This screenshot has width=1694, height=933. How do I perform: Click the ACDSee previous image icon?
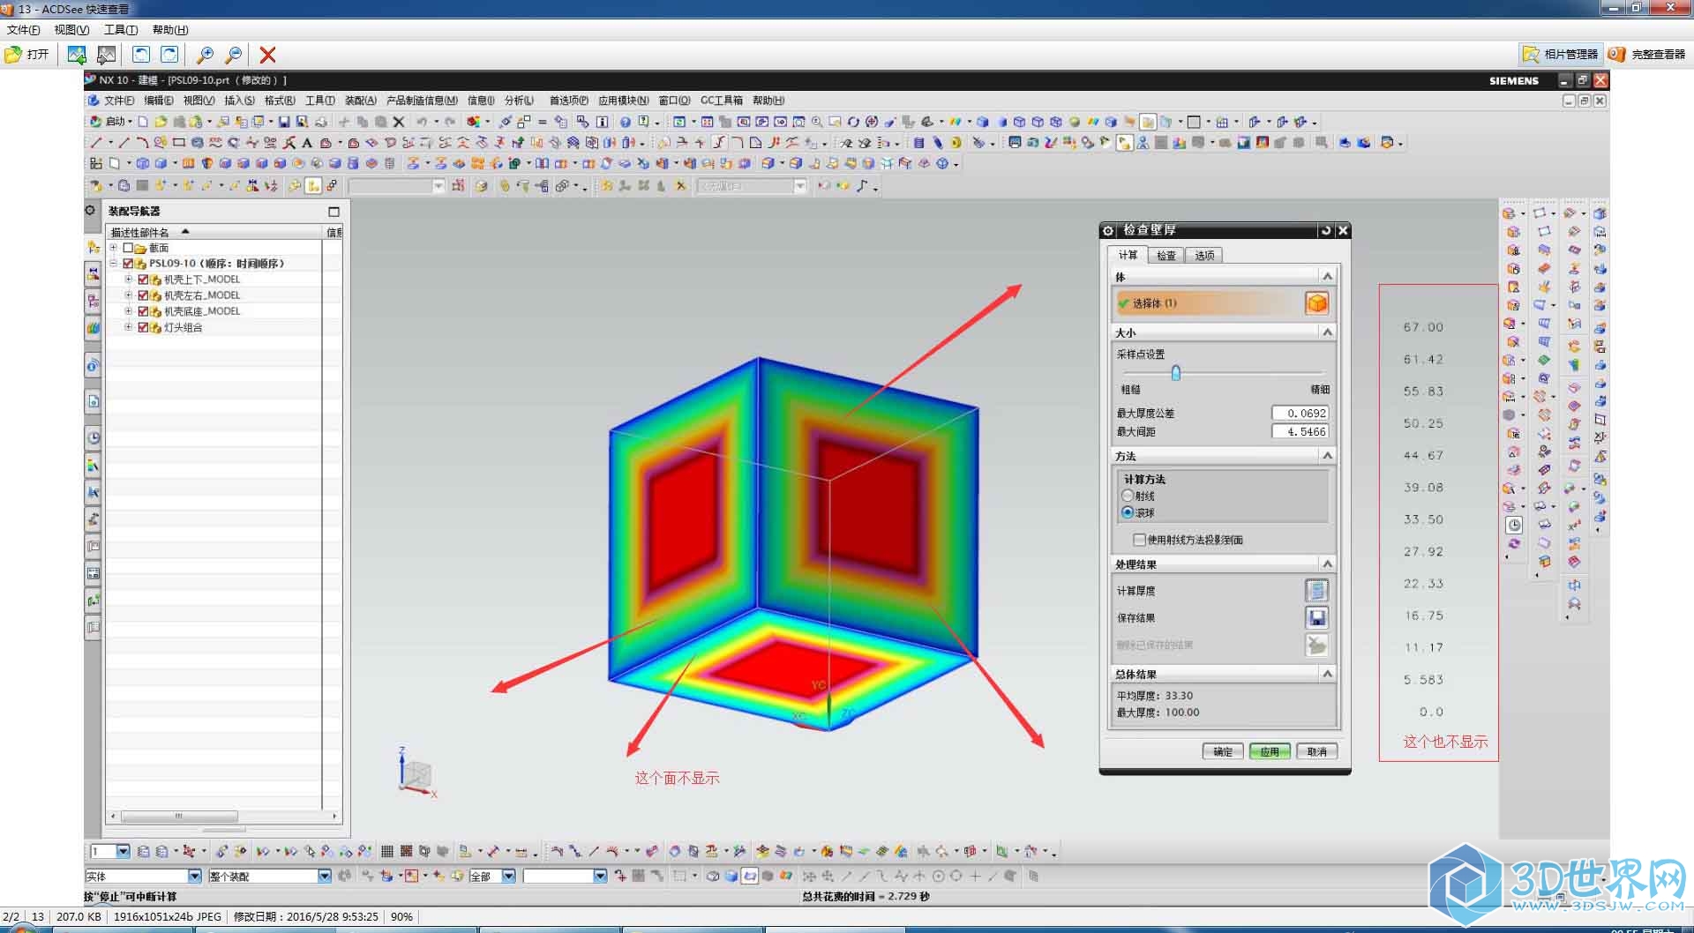point(77,55)
